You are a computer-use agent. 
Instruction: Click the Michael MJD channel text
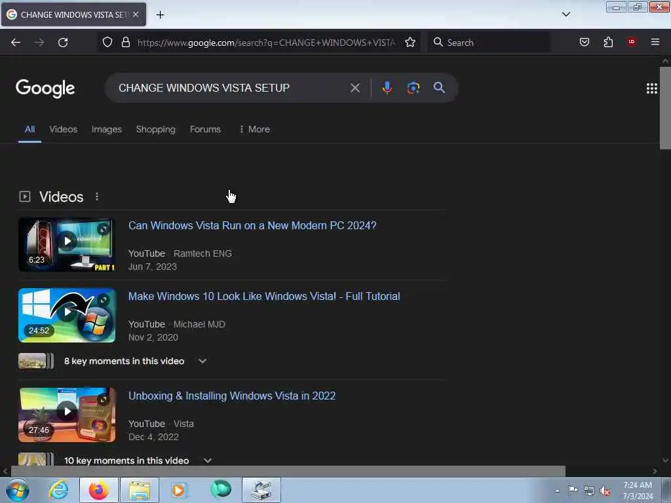199,324
